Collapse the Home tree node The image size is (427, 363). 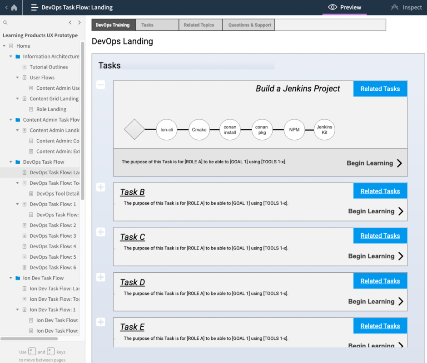click(4, 46)
